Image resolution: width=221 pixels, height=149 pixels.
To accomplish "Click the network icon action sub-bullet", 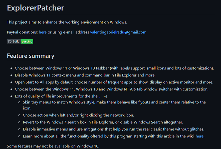I will [x=78, y=115].
